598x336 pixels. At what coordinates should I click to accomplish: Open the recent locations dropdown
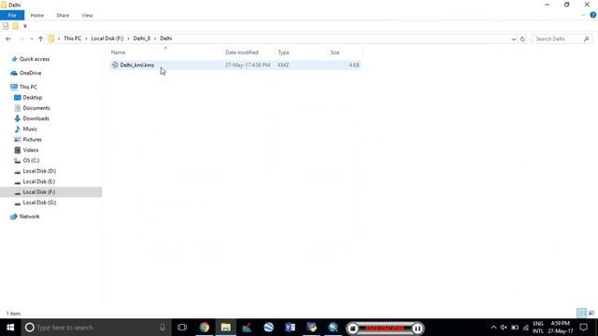(x=31, y=39)
